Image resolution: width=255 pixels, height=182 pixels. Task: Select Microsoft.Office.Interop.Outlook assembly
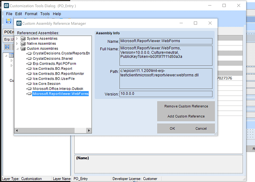coord(58,89)
